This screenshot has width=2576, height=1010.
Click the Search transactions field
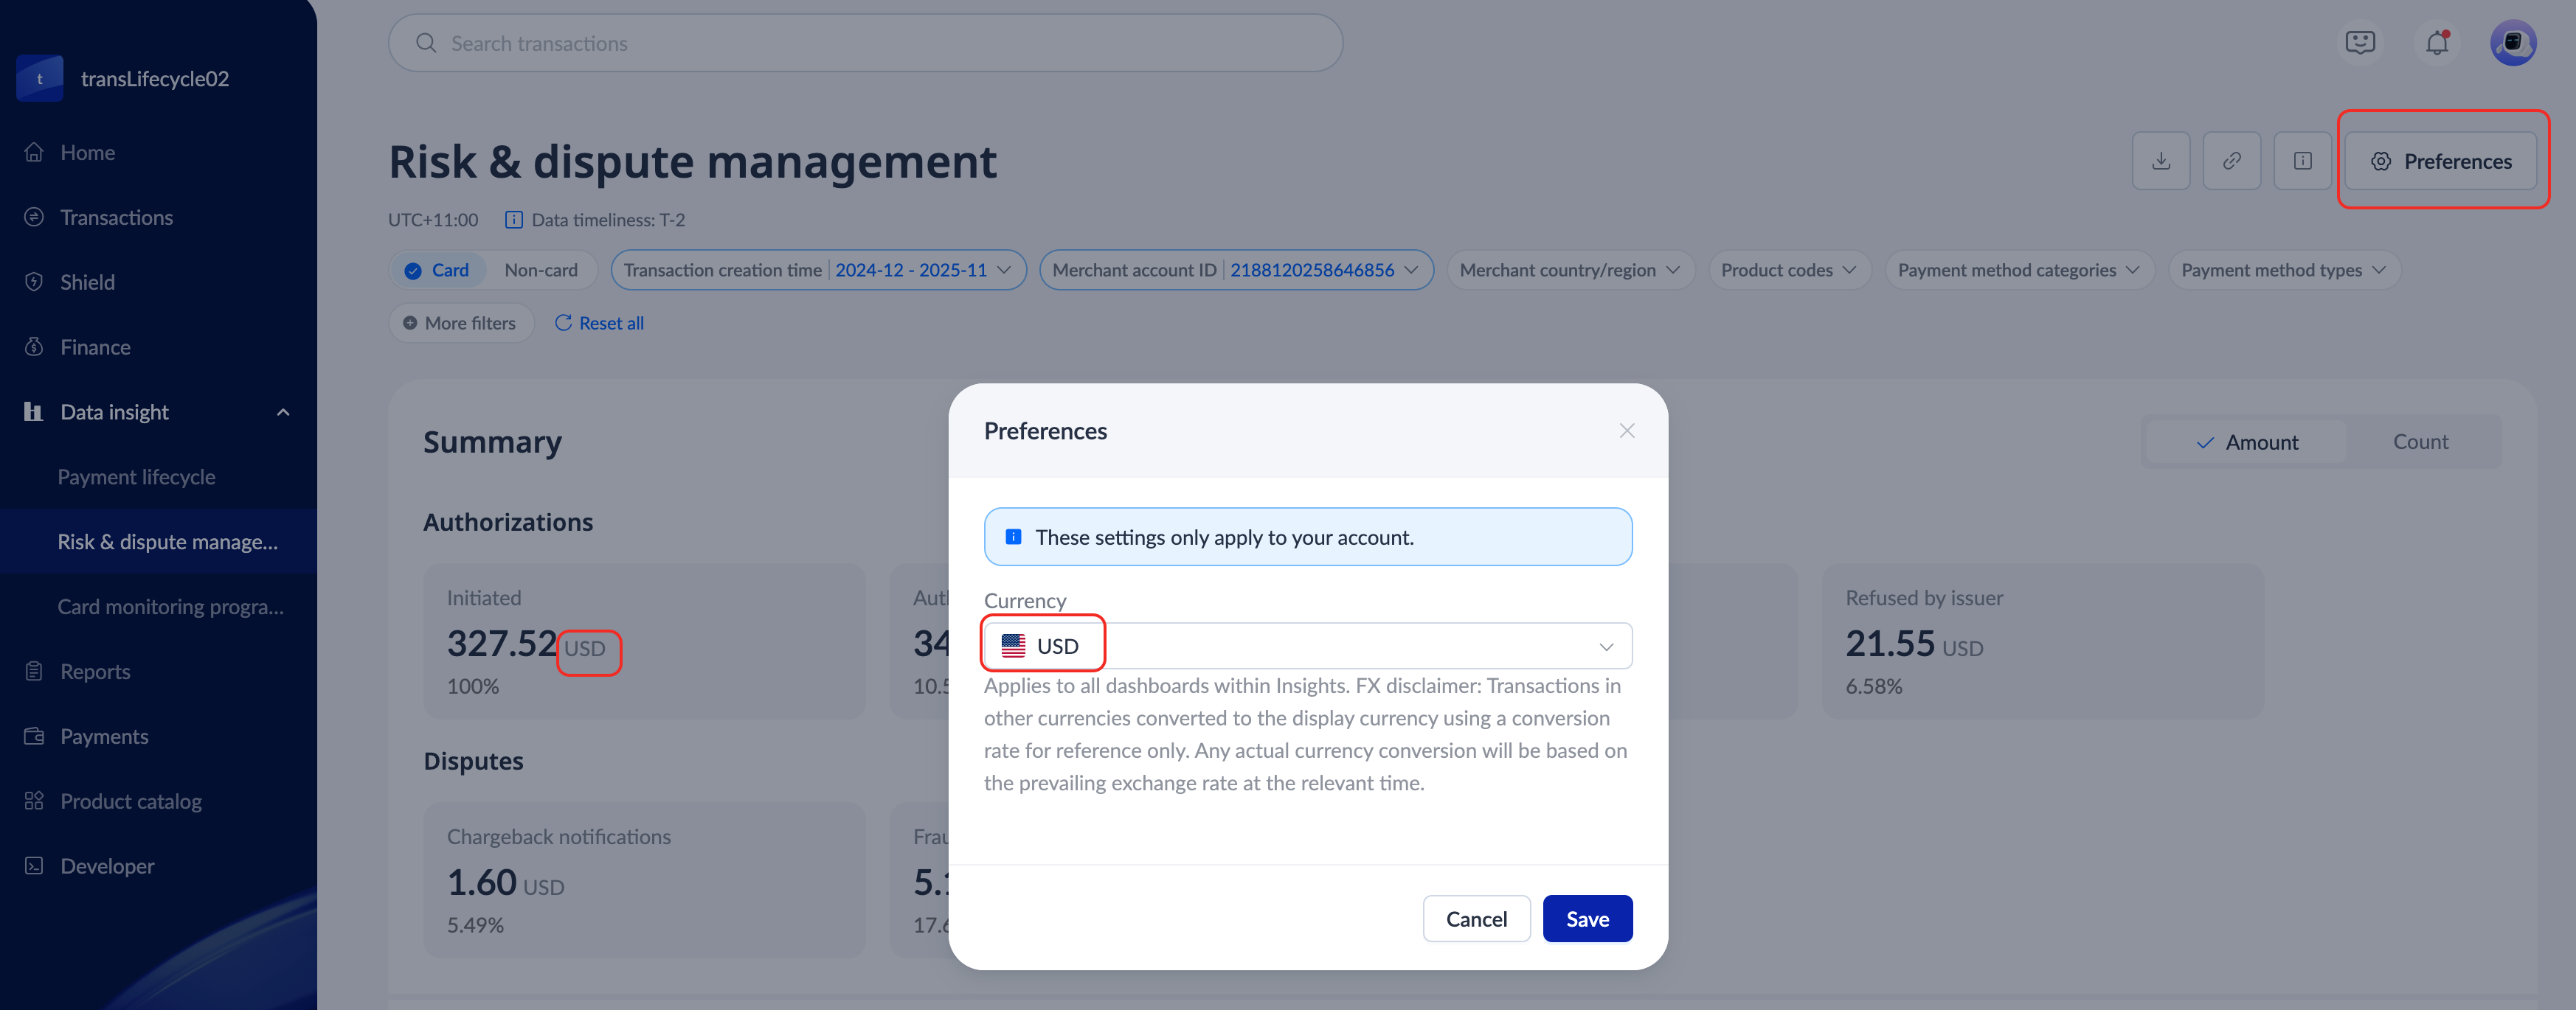(865, 43)
